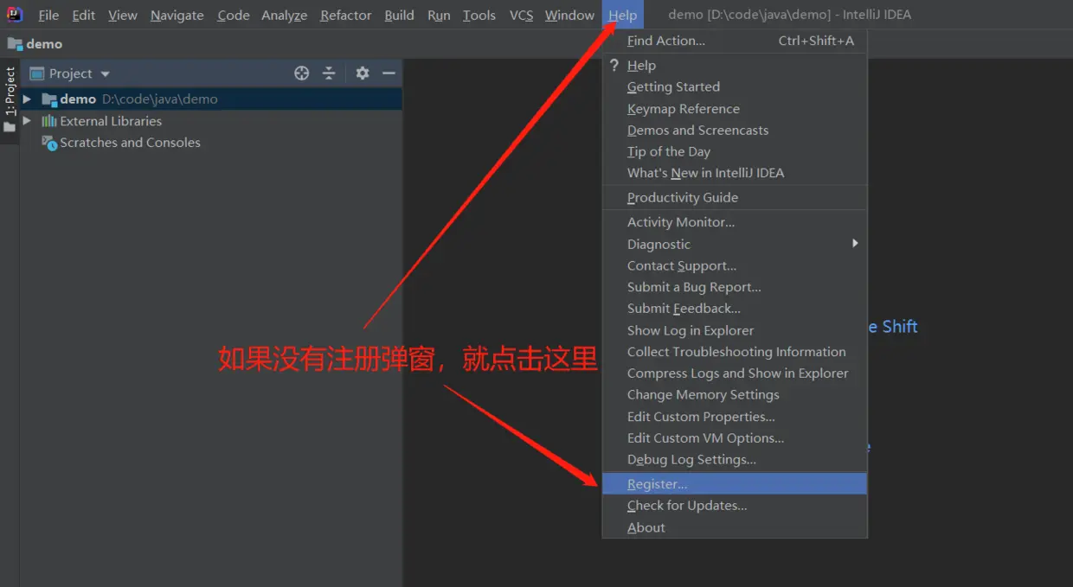Image resolution: width=1073 pixels, height=587 pixels.
Task: Select External Libraries tree row
Action: click(x=211, y=121)
